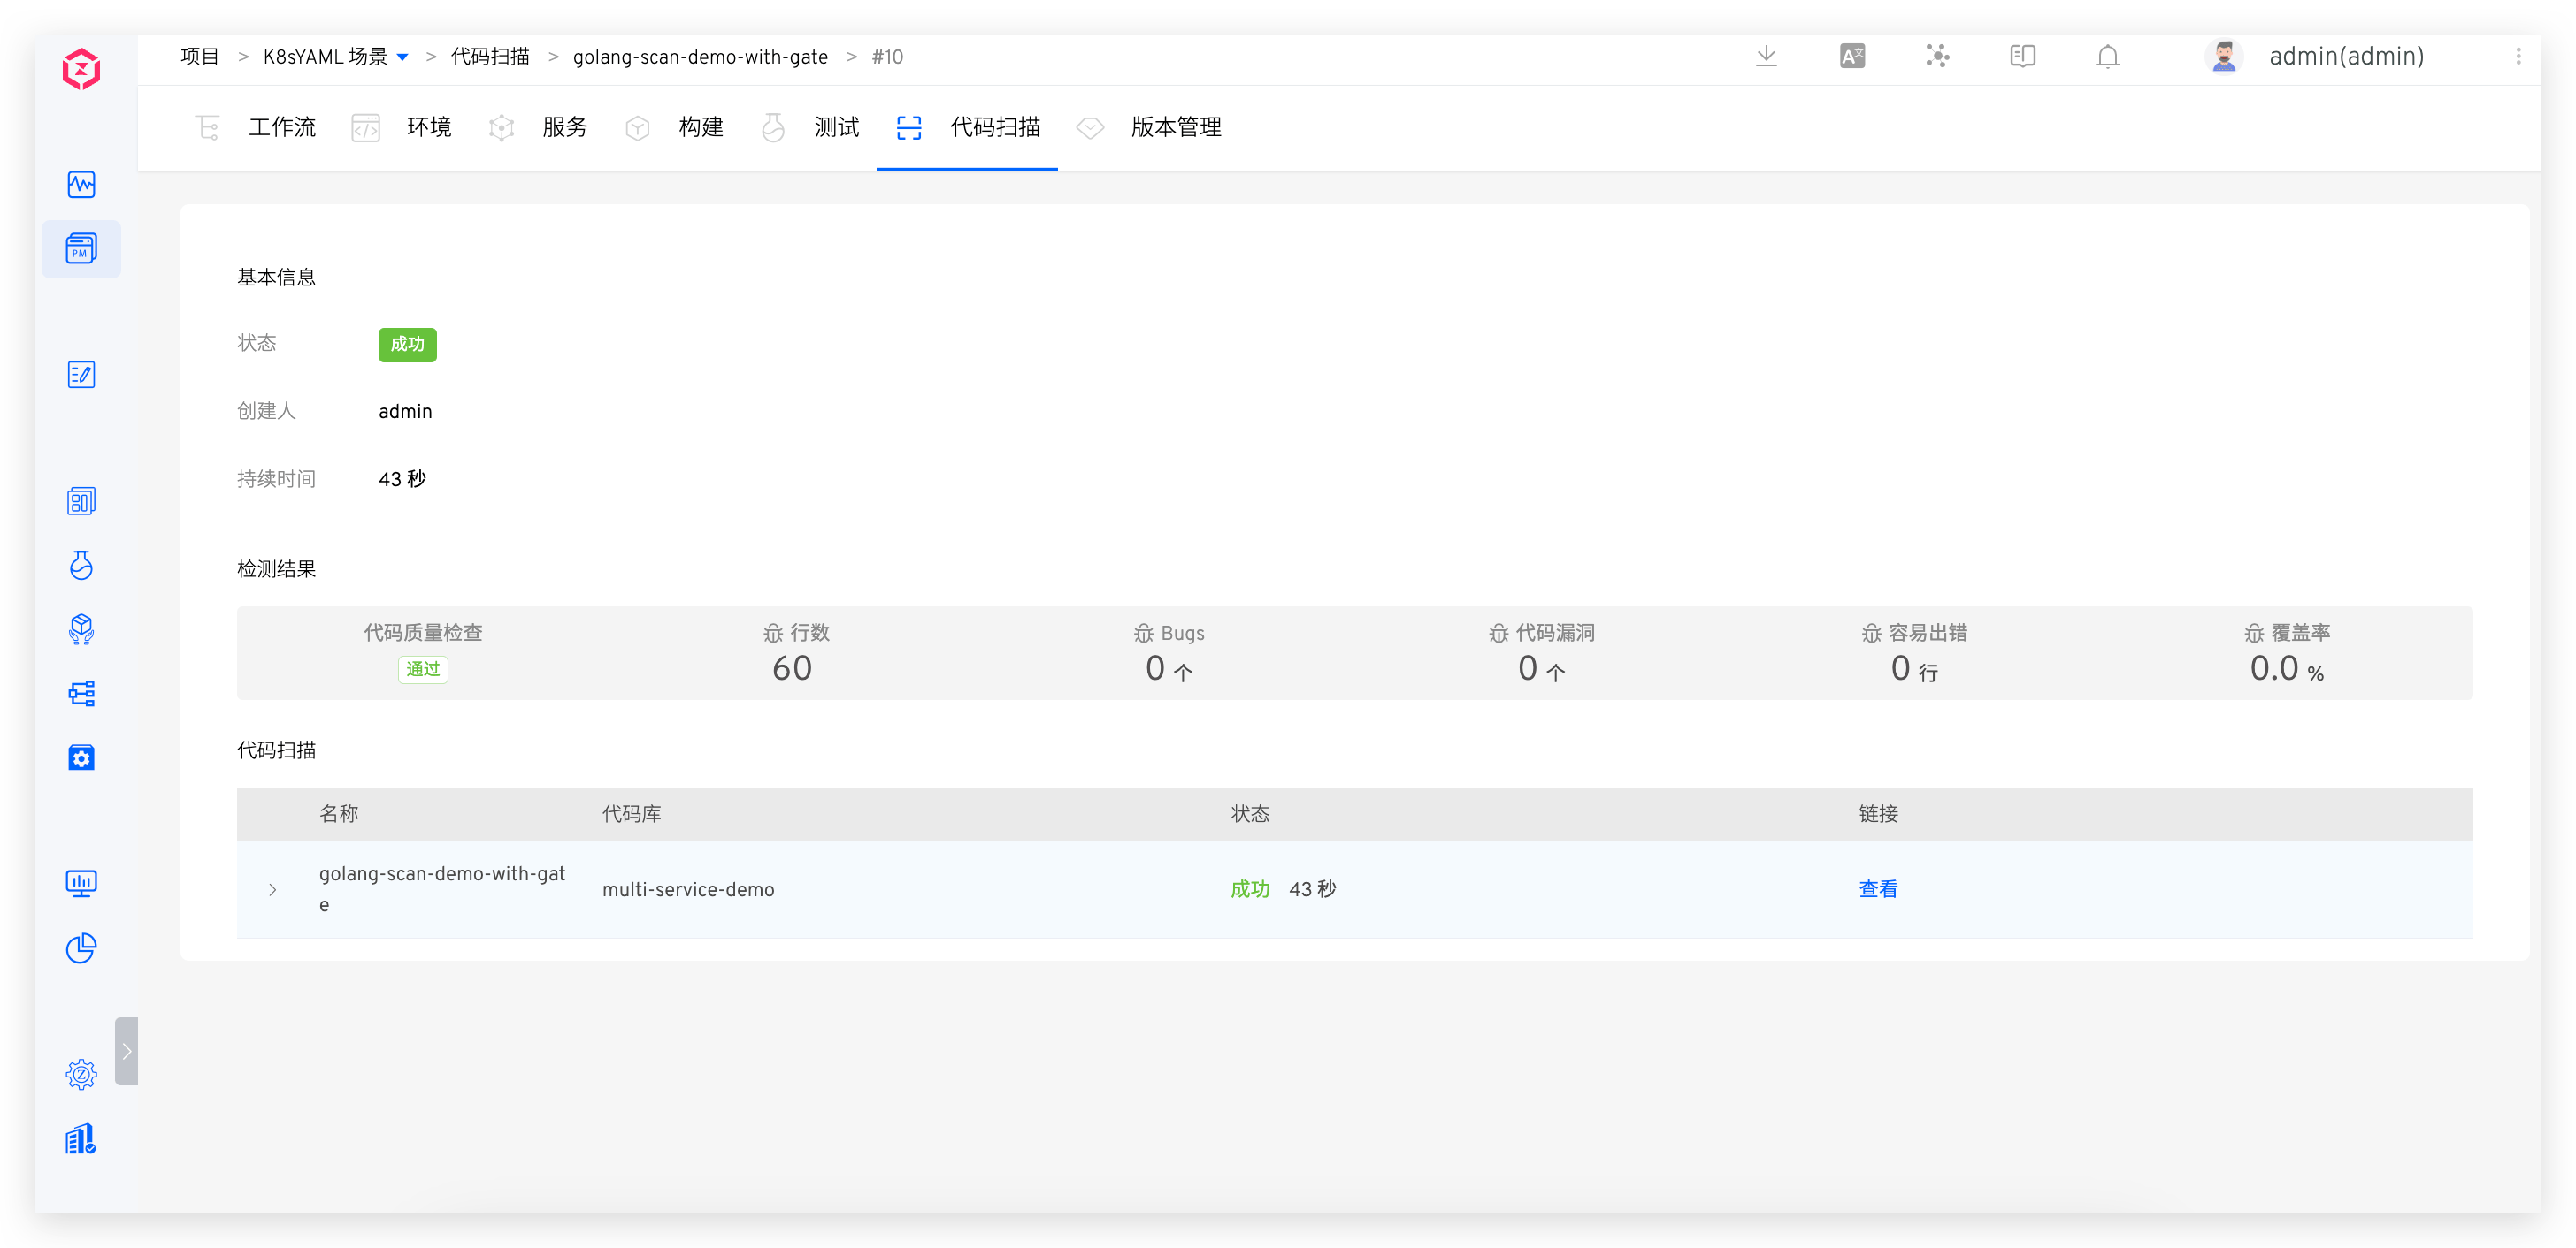
Task: Open the more options menu beside admin
Action: click(2518, 57)
